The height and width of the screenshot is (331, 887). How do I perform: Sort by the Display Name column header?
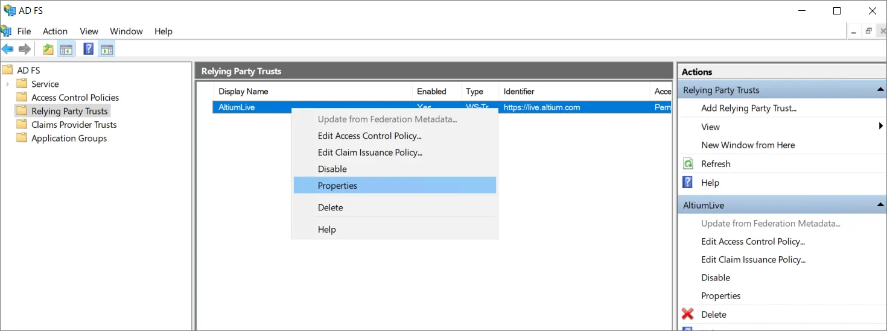(x=313, y=92)
